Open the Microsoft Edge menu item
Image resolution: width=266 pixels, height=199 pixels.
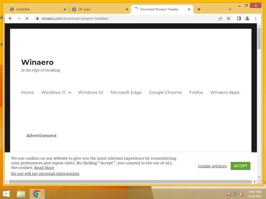tap(126, 93)
